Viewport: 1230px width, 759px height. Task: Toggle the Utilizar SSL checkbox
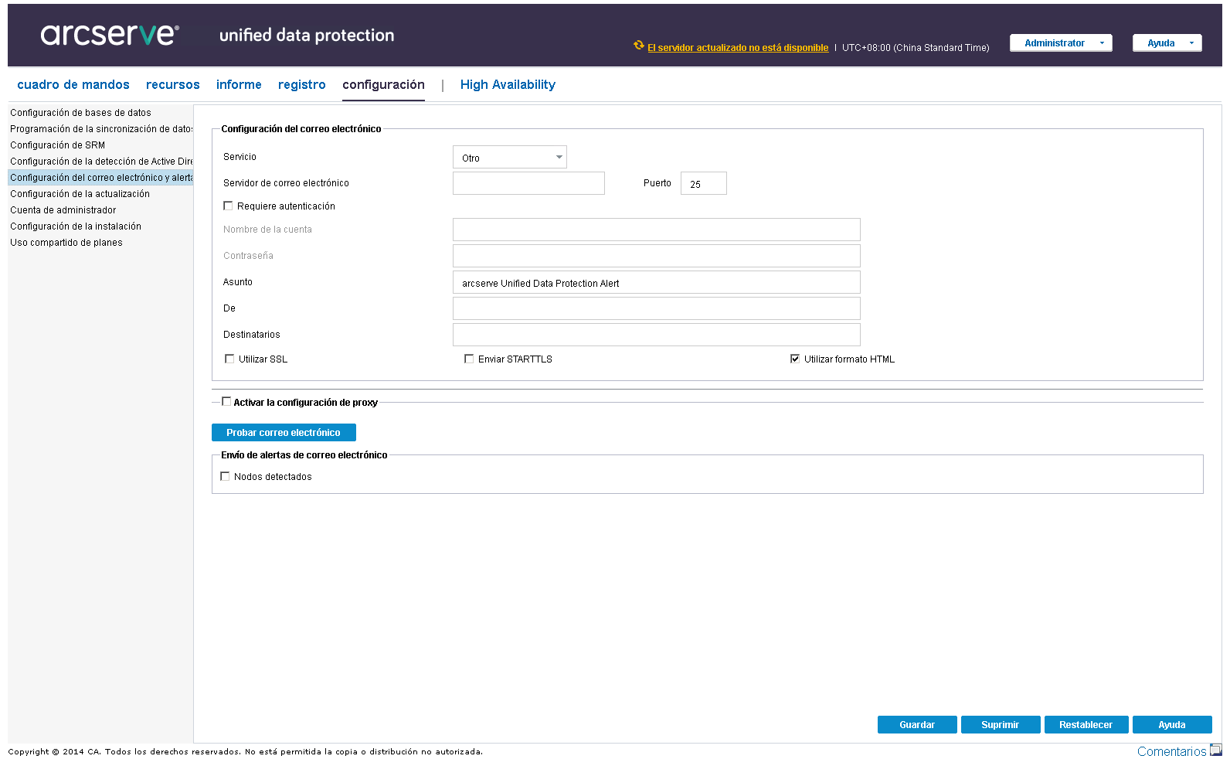(x=229, y=359)
